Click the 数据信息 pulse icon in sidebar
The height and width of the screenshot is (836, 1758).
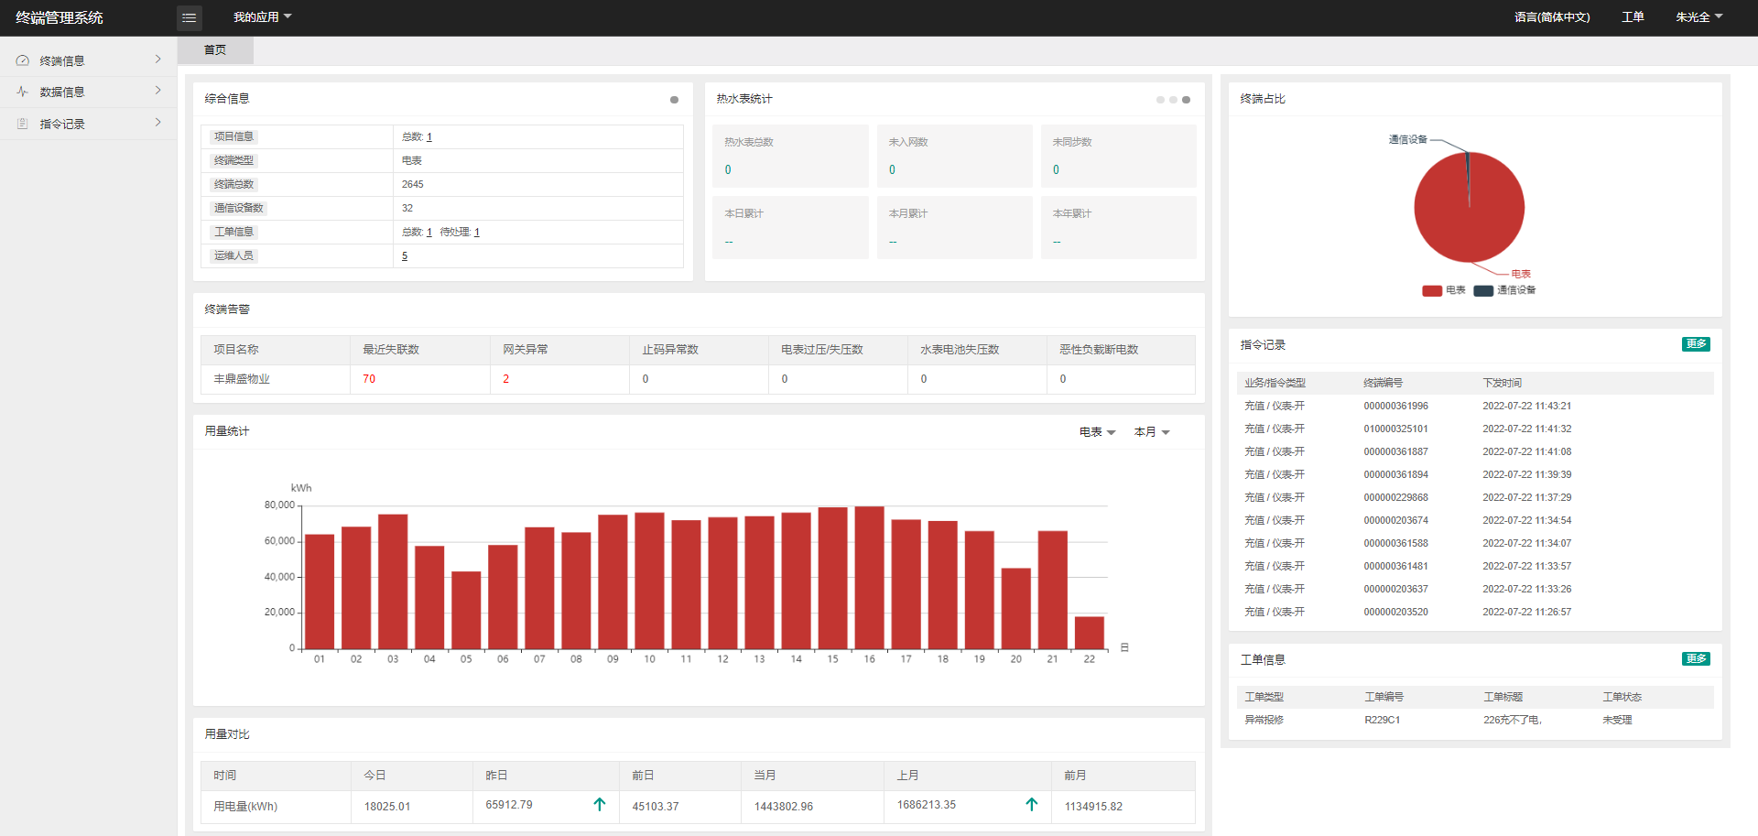23,92
